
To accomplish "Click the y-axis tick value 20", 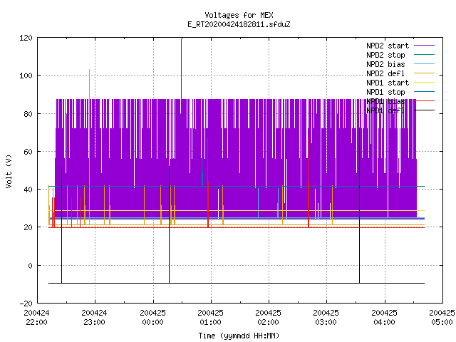I will (28, 227).
